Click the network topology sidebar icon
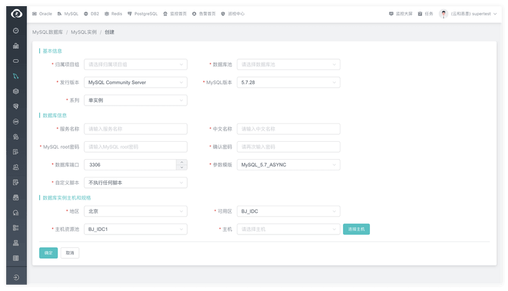This screenshot has width=508, height=291. pyautogui.click(x=16, y=243)
